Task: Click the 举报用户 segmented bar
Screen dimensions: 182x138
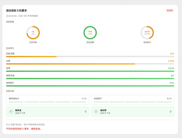Action: click(133, 102)
